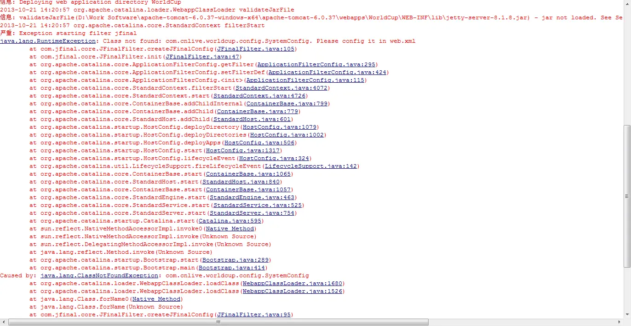This screenshot has height=326, width=631.
Task: Open StandardServer.java:754 link
Action: click(x=252, y=213)
